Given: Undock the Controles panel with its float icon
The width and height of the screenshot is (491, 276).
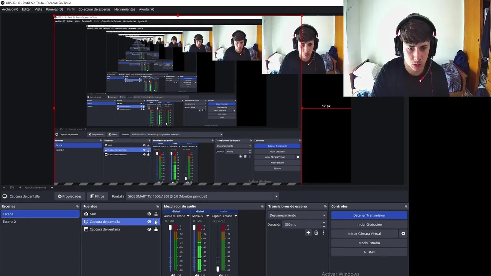Looking at the screenshot, I should click(406, 206).
